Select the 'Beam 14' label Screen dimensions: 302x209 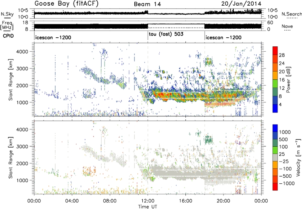coord(147,4)
